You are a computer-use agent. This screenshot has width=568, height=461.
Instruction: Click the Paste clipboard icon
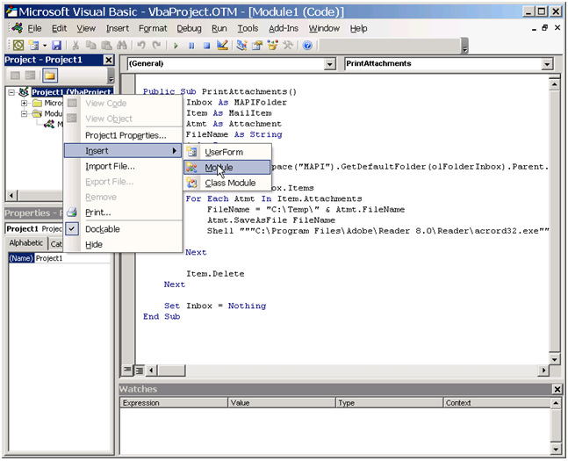click(x=106, y=46)
